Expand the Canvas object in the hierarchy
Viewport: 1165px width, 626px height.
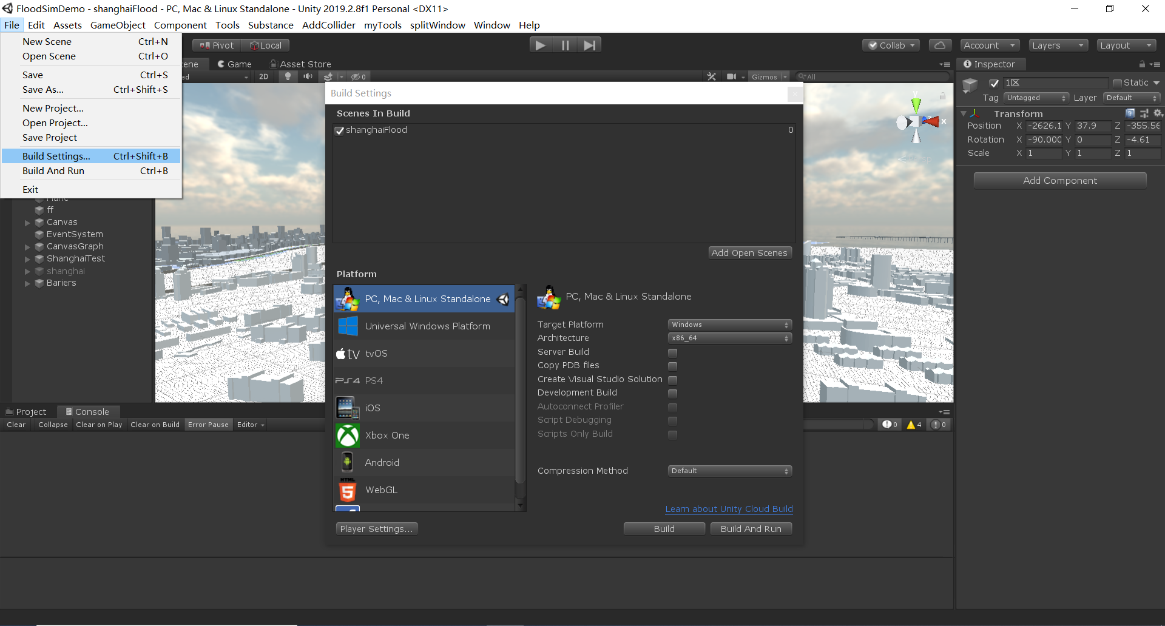point(27,223)
